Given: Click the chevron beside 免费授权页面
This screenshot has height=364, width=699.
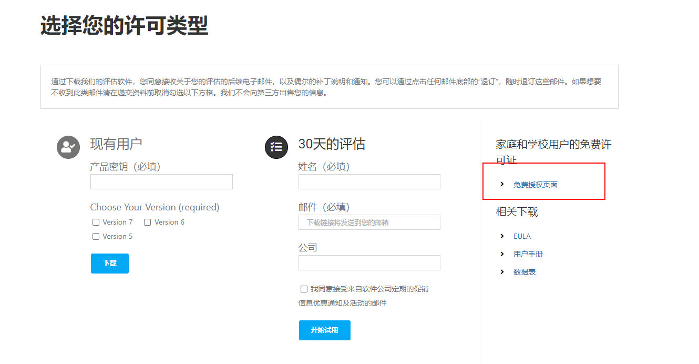Looking at the screenshot, I should pyautogui.click(x=502, y=184).
